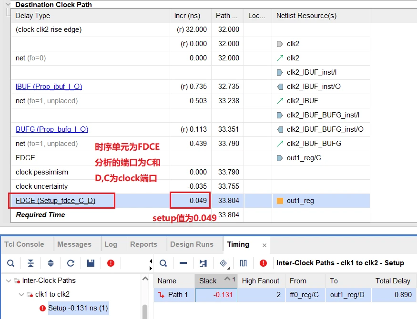Sort by the Total Delay column header
Screen dimensions: 417x319
pyautogui.click(x=394, y=281)
